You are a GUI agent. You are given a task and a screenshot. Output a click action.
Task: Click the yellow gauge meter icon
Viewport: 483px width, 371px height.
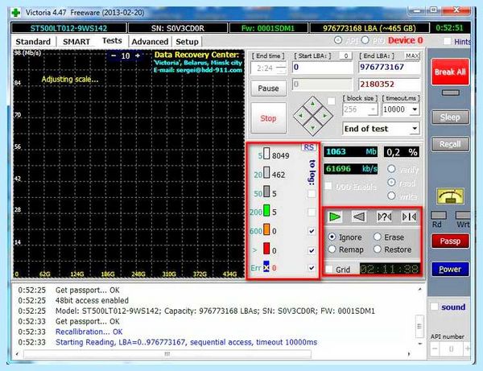[x=450, y=196]
